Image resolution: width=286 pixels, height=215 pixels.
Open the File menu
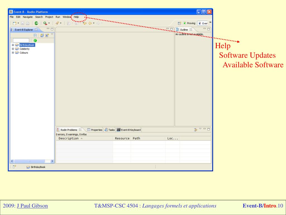click(x=12, y=17)
